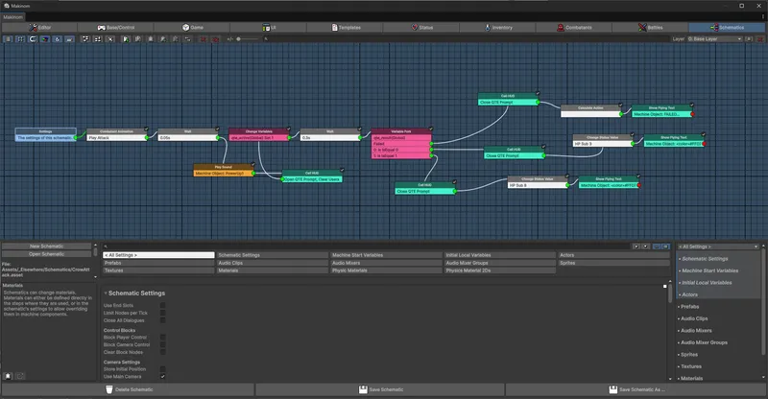
Task: Click the New Schematic button
Action: click(47, 246)
